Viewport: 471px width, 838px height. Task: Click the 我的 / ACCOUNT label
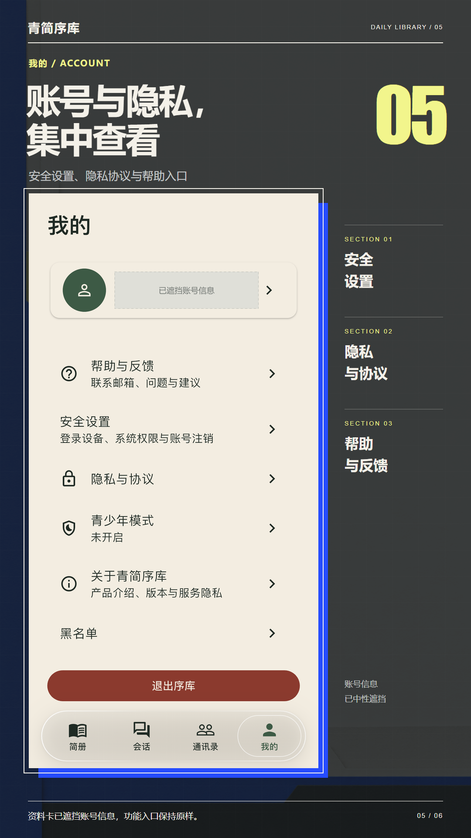click(x=69, y=63)
